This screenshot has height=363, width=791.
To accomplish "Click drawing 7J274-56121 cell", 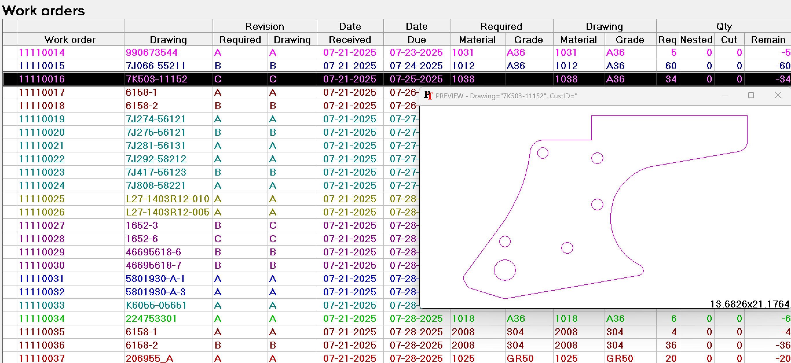I will (x=156, y=119).
